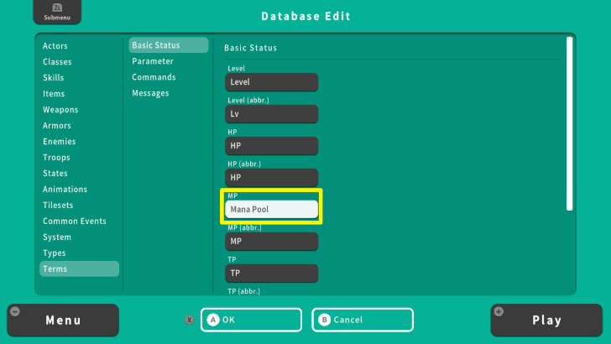The width and height of the screenshot is (611, 344).
Task: Edit the HP (abbr.) field
Action: coord(272,178)
